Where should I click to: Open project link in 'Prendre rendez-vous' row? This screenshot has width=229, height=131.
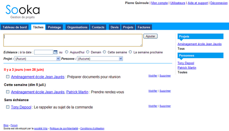38,92
